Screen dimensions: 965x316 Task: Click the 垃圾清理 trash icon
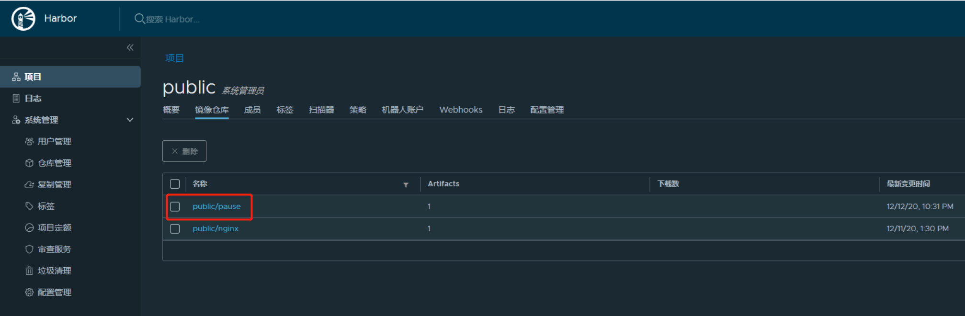[x=29, y=271]
